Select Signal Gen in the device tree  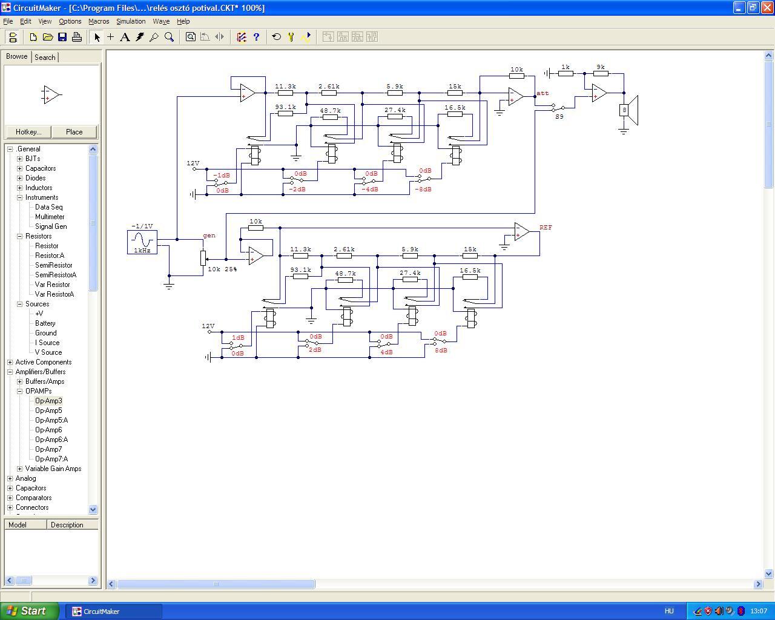(51, 226)
